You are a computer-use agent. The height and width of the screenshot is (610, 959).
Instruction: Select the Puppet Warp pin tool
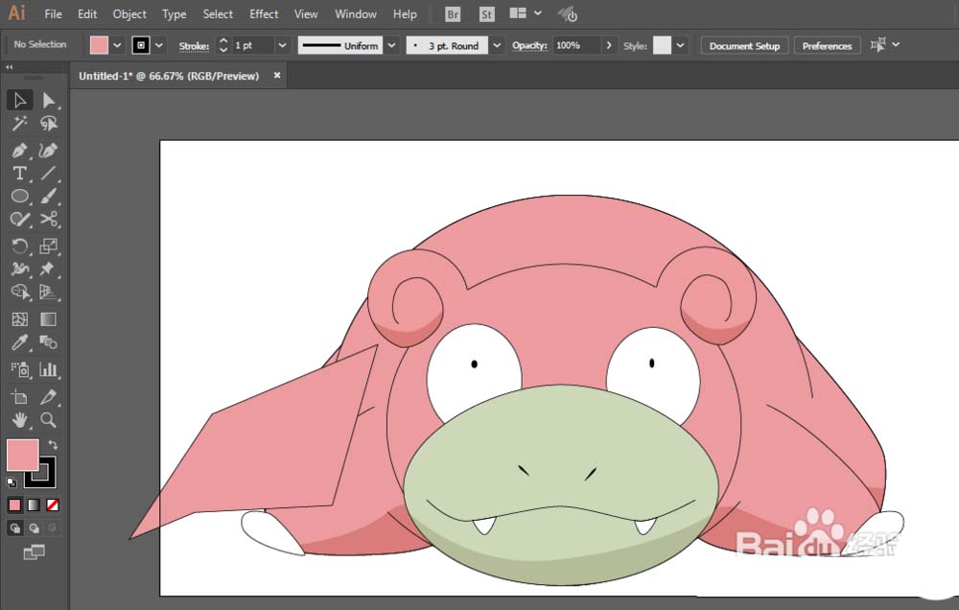pos(48,270)
